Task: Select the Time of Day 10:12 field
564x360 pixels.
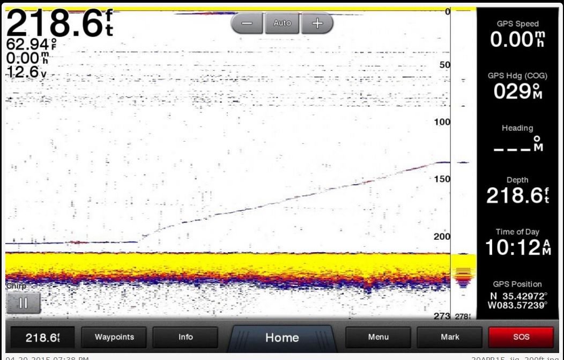Action: pyautogui.click(x=517, y=243)
